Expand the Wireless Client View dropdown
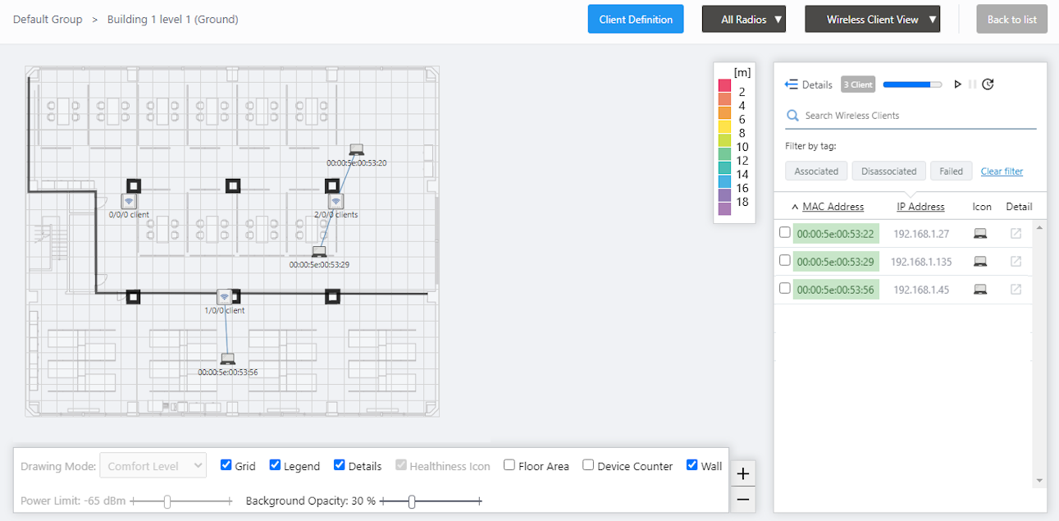 point(872,20)
